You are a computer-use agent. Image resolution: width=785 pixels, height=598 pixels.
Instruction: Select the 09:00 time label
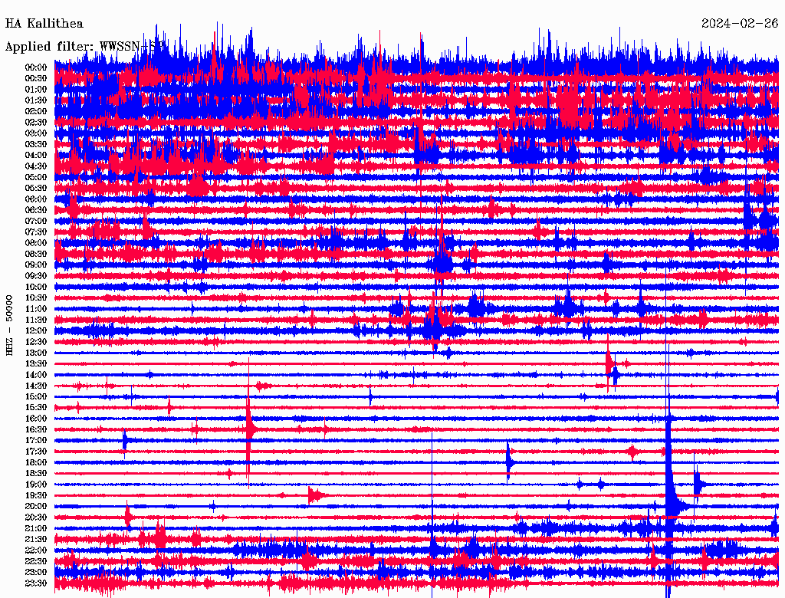click(x=36, y=265)
